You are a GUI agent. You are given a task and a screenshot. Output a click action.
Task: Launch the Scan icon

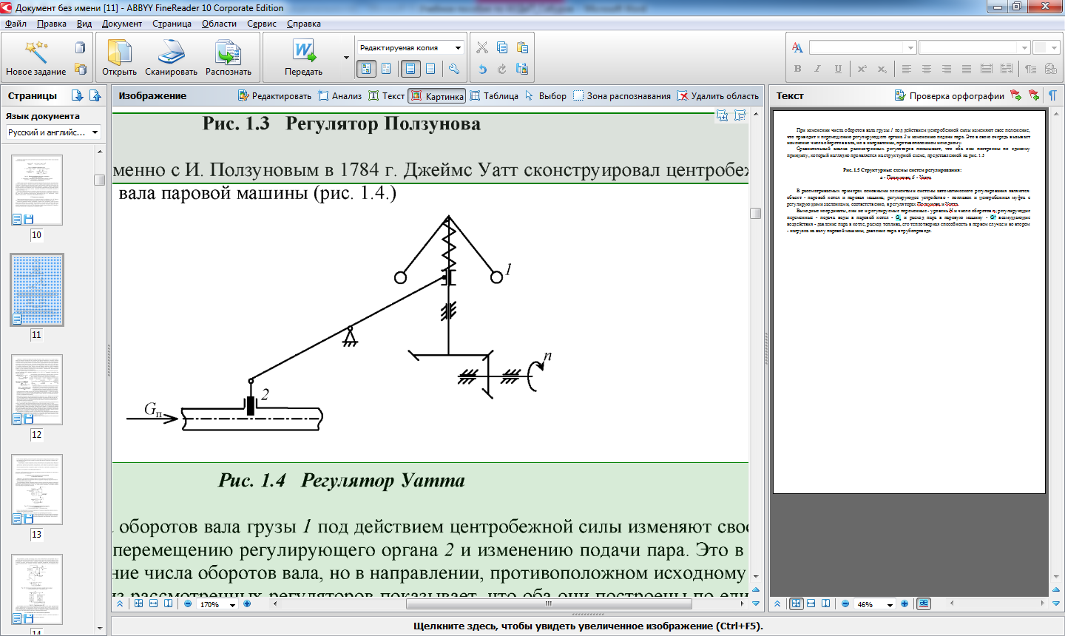(x=171, y=58)
